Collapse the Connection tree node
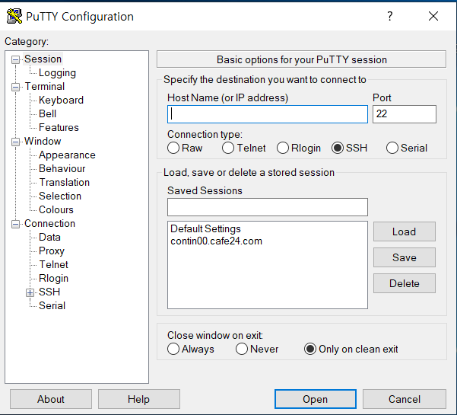 [15, 224]
